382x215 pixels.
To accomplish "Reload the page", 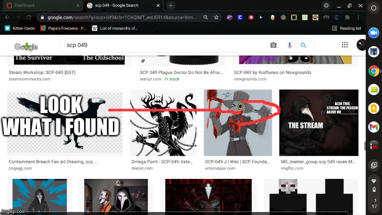I will (29, 18).
